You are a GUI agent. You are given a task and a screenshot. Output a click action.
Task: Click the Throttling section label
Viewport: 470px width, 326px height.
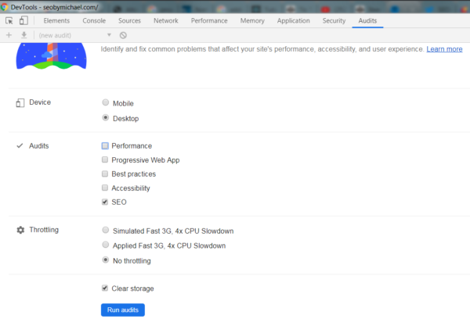(44, 230)
